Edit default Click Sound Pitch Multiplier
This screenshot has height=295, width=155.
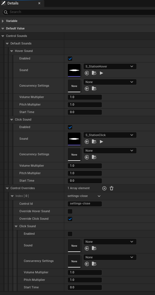pos(85,173)
